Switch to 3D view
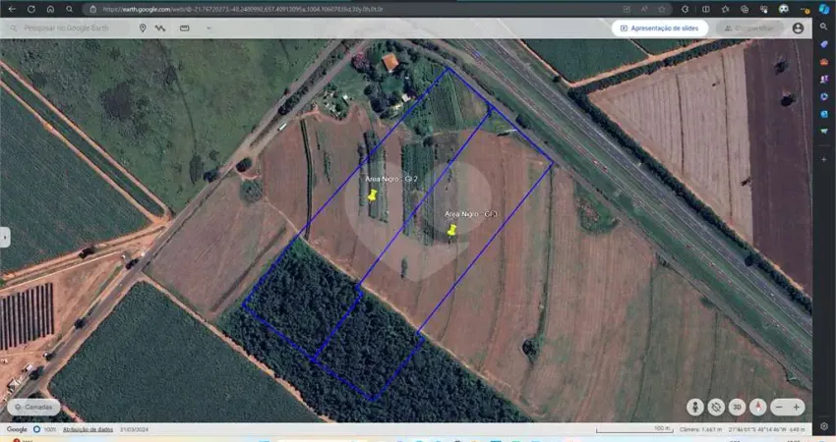 [x=737, y=407]
